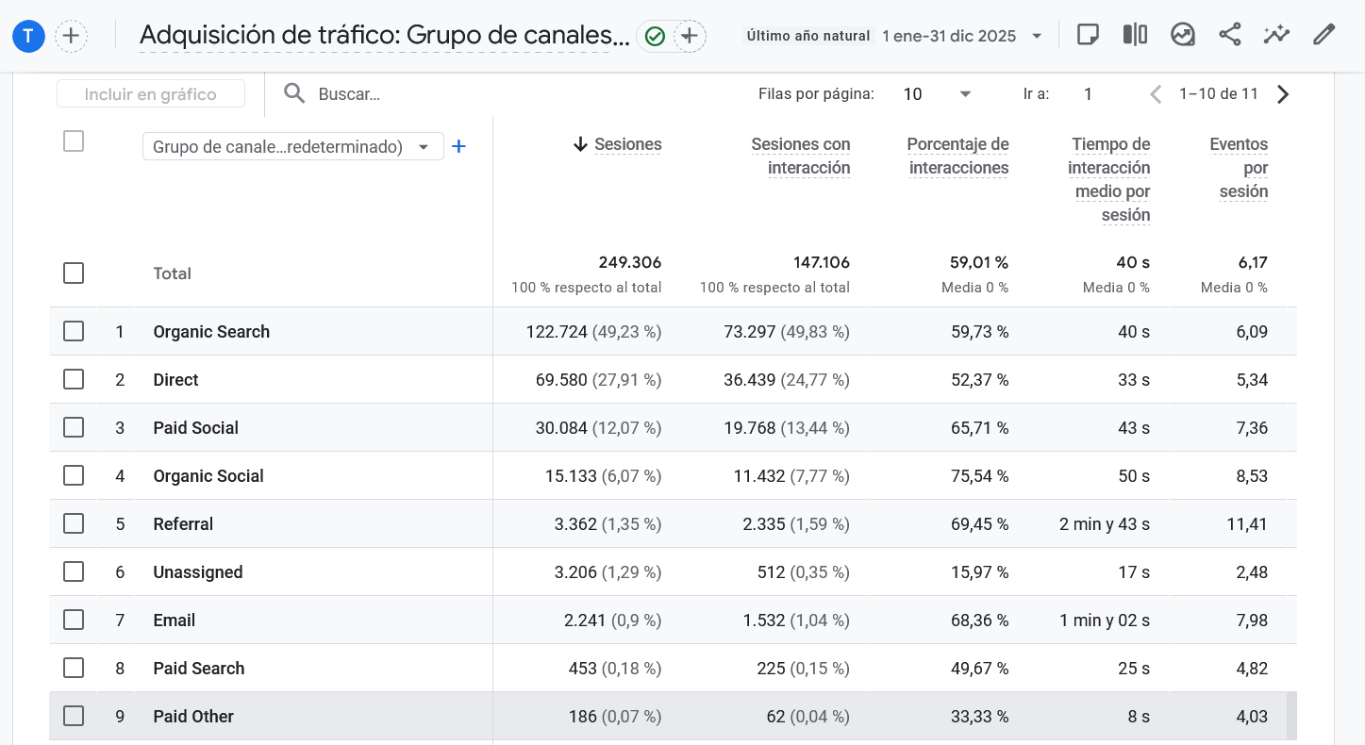This screenshot has width=1365, height=745.
Task: Click the Sesiones column header
Action: click(627, 144)
